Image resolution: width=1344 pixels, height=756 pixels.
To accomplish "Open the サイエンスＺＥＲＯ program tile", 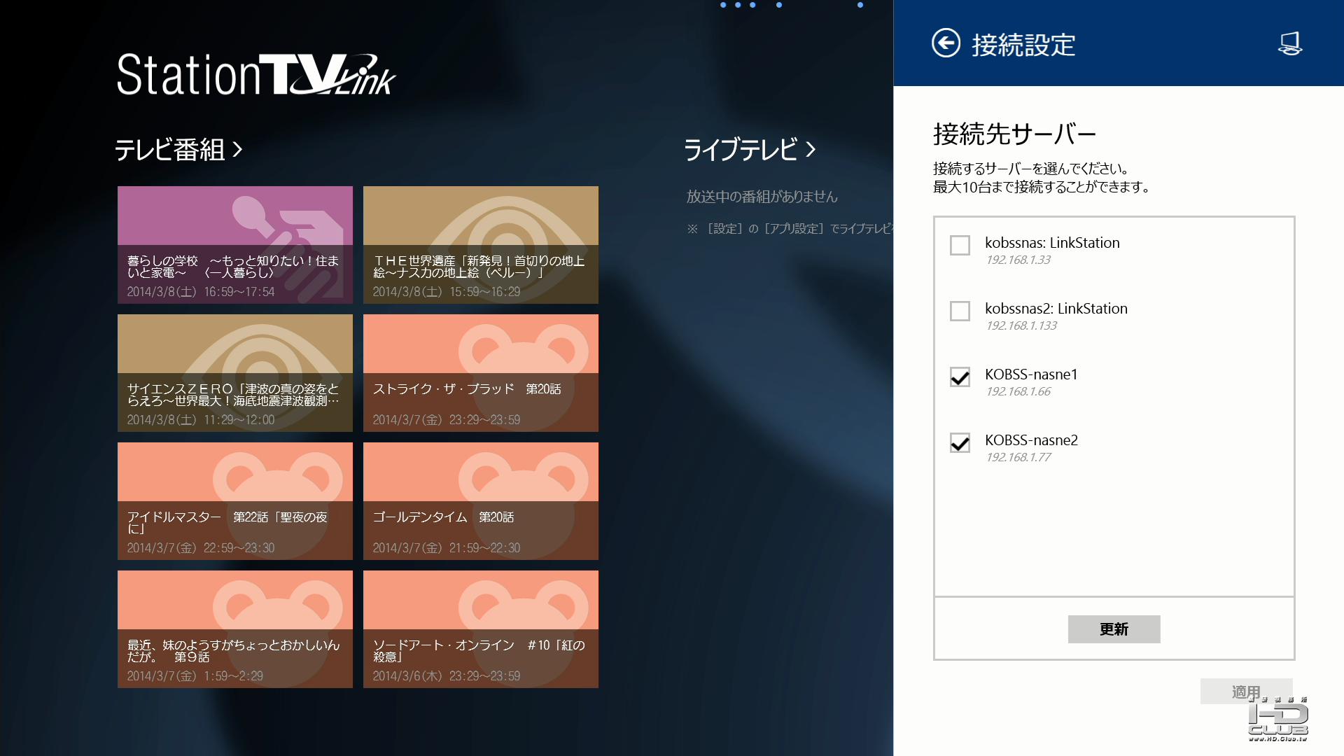I will 235,372.
